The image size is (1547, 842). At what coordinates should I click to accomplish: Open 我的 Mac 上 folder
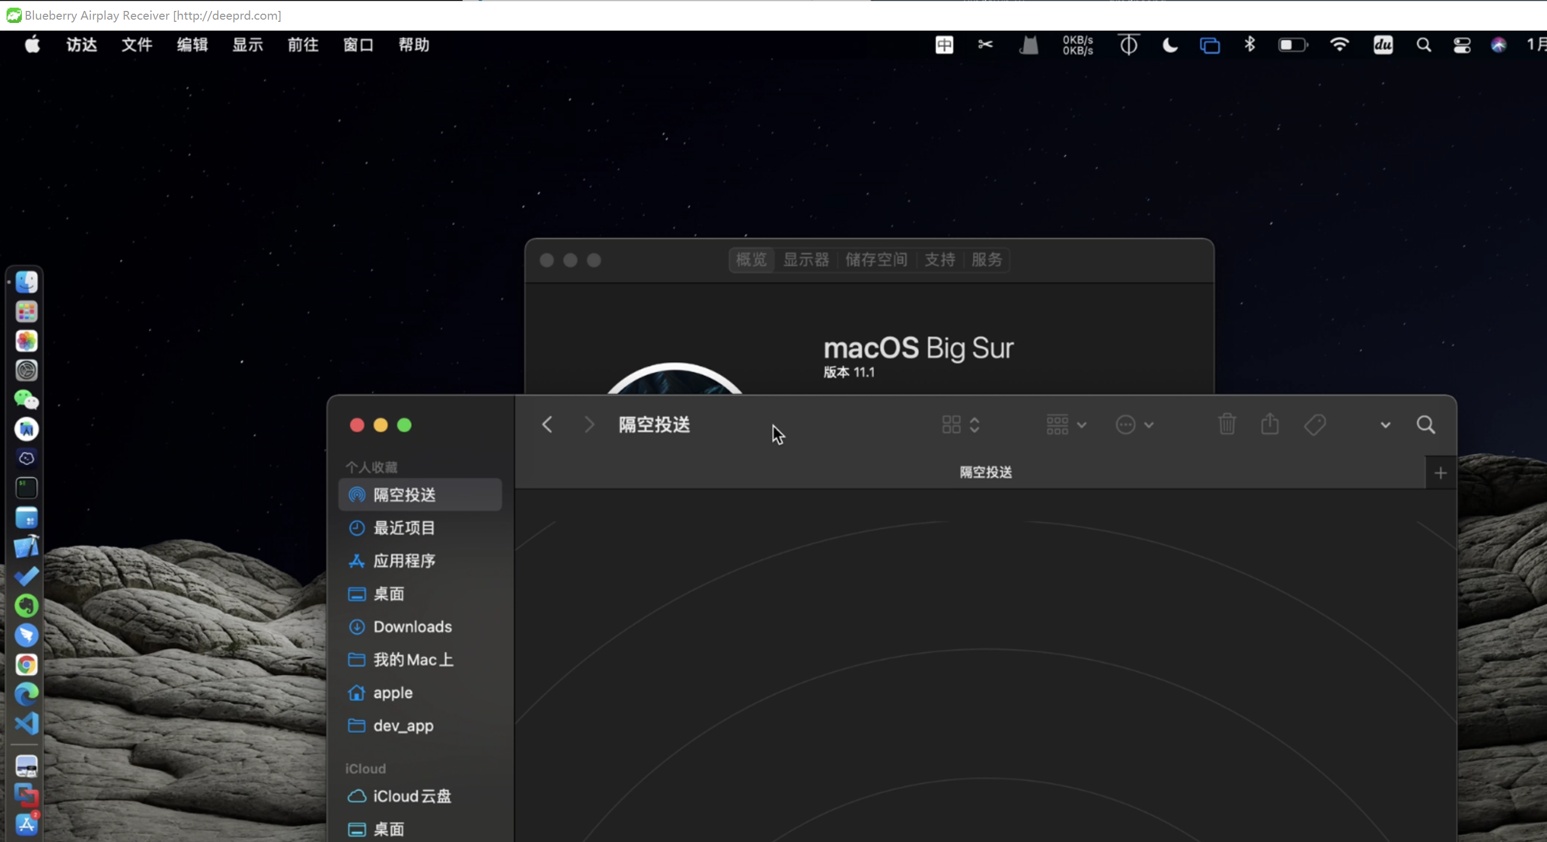pyautogui.click(x=420, y=660)
